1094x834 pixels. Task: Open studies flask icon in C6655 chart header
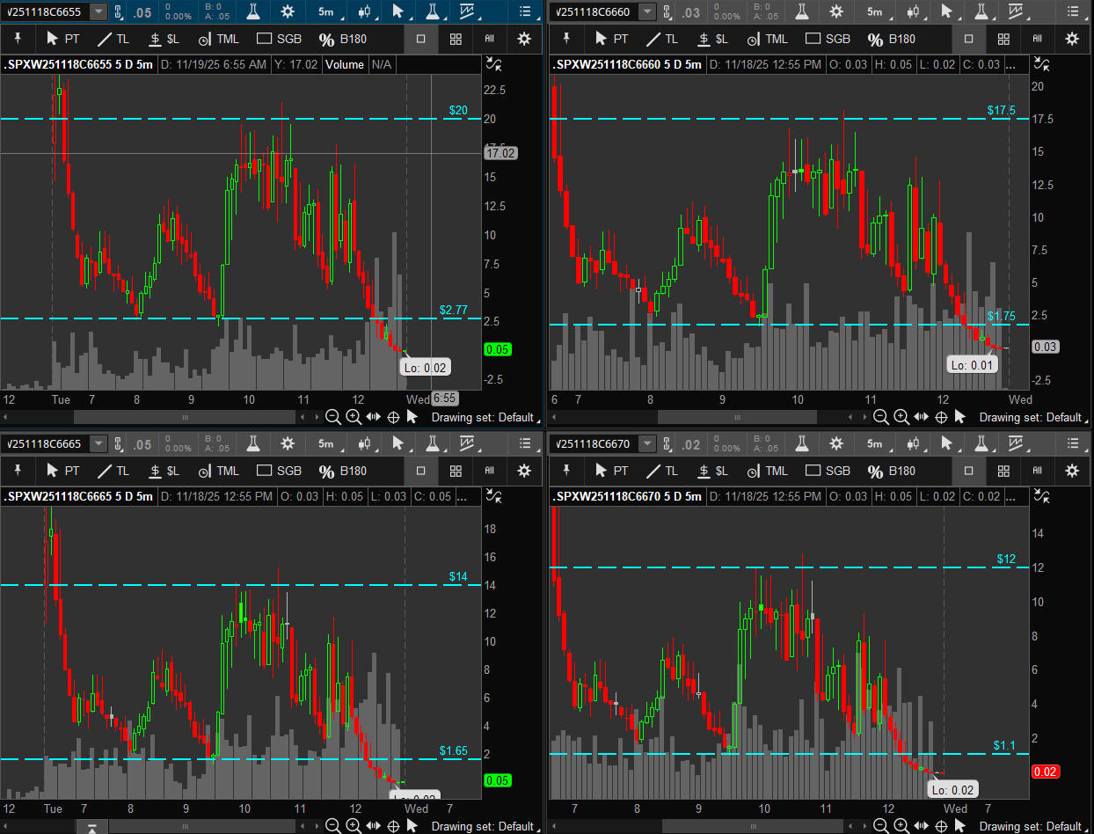253,11
